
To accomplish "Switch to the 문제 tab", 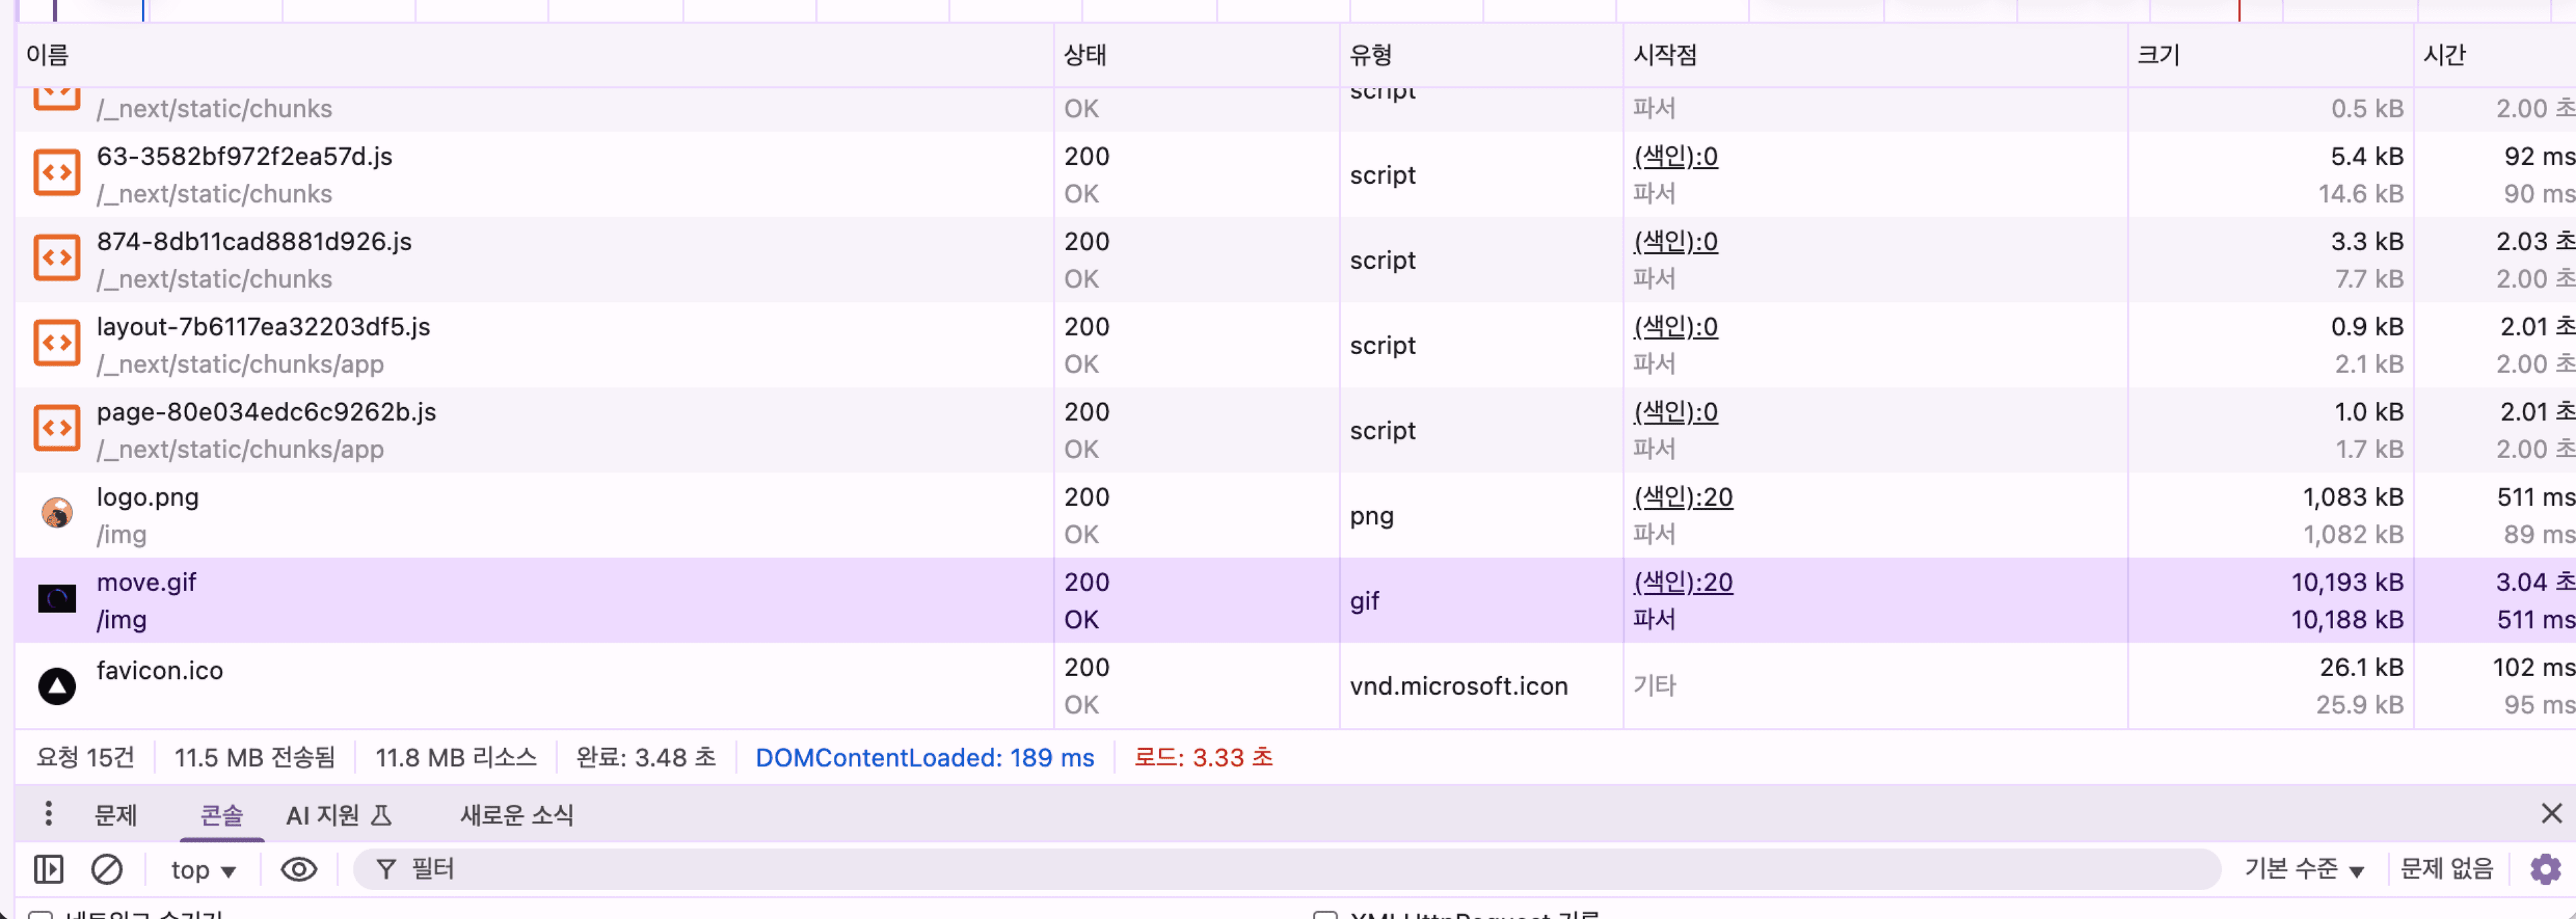I will click(x=116, y=815).
